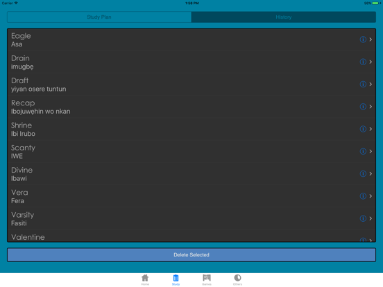Expand Eagle row chevron

[x=371, y=40]
